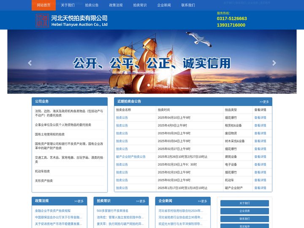Select the first carousel indicator dot
This screenshot has width=304, height=228.
(x=149, y=85)
